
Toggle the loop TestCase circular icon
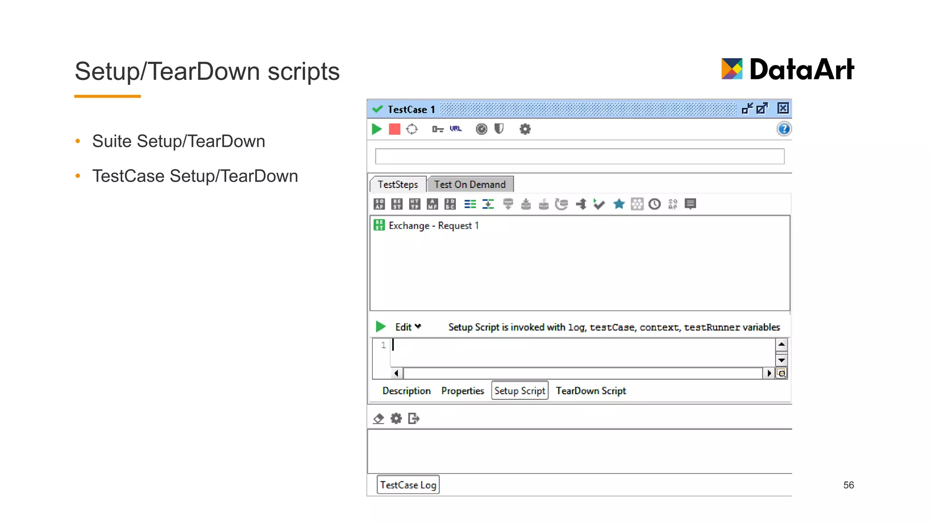tap(412, 129)
